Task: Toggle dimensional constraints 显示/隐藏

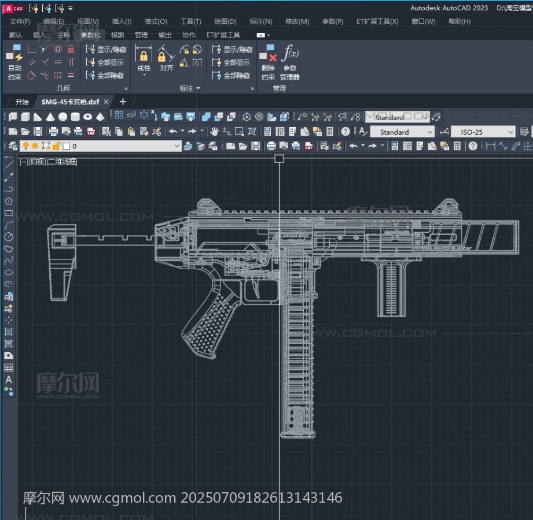Action: [x=232, y=50]
